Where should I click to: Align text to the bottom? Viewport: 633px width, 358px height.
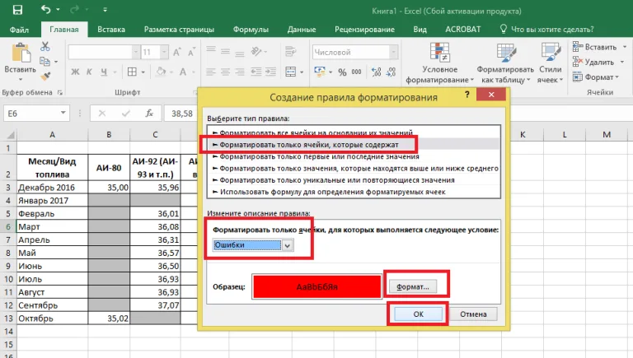coord(240,53)
